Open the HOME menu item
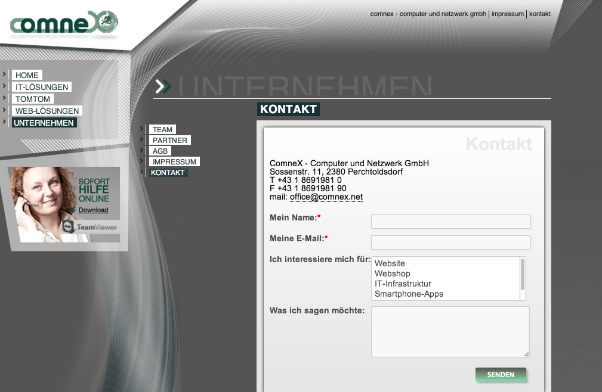The width and height of the screenshot is (602, 392). (x=27, y=75)
